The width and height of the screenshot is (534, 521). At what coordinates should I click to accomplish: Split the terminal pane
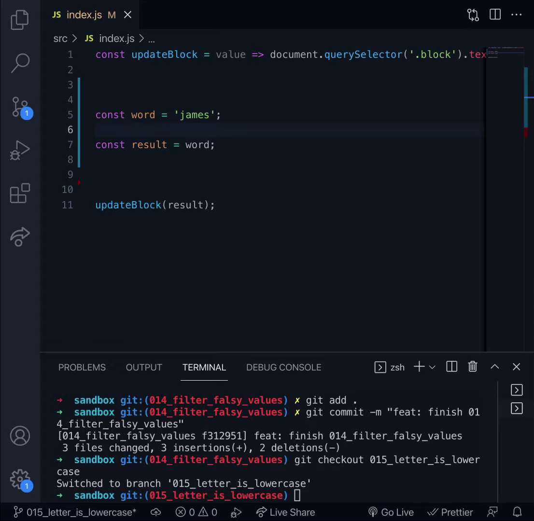coord(451,367)
